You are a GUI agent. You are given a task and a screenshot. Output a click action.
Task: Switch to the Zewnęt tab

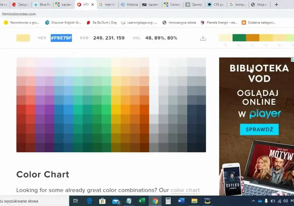point(194,4)
